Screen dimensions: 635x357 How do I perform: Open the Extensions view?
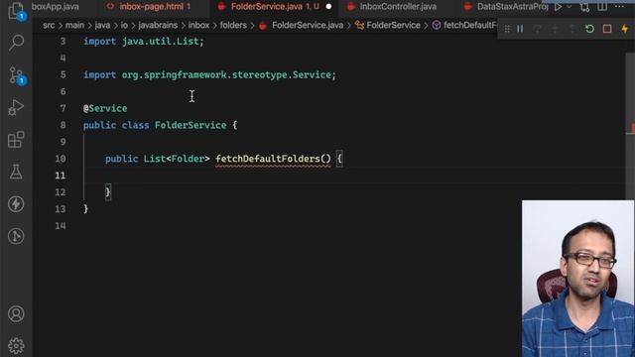(16, 140)
